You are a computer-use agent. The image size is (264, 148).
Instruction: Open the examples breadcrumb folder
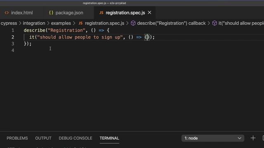pyautogui.click(x=61, y=23)
